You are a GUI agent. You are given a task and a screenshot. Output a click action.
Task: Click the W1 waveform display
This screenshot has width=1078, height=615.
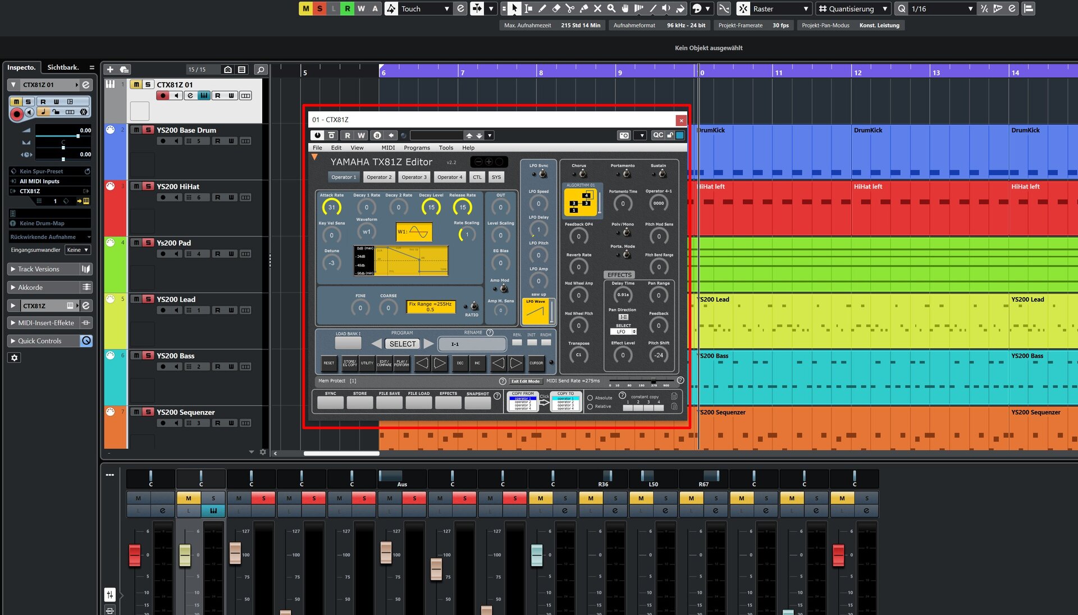coord(414,231)
